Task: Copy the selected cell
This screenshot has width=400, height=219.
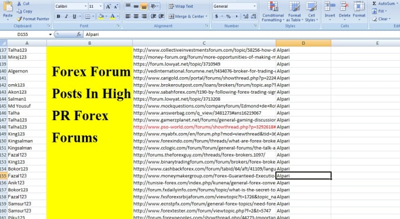Action: (x=24, y=11)
